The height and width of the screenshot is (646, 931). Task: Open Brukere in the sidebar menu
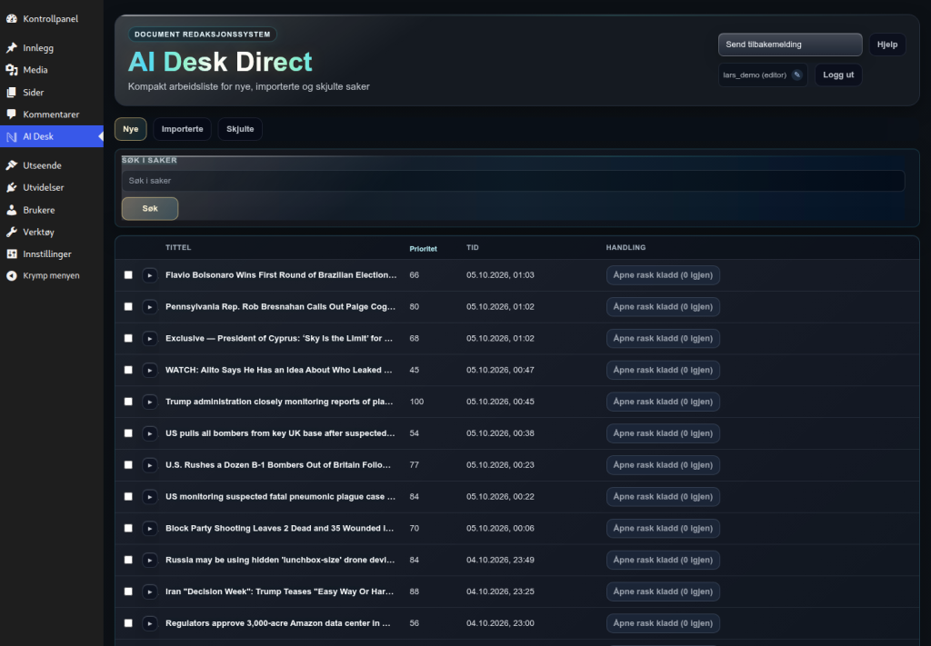38,210
